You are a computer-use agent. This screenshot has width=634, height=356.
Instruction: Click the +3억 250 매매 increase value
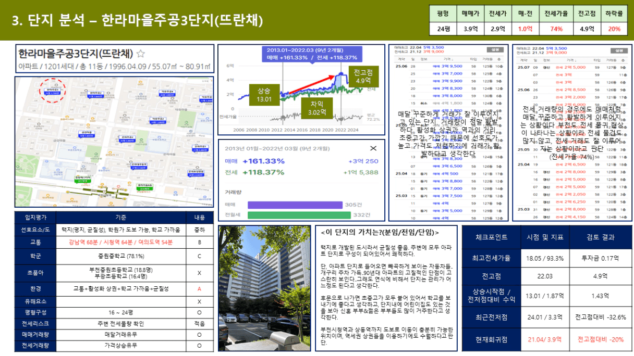[363, 161]
